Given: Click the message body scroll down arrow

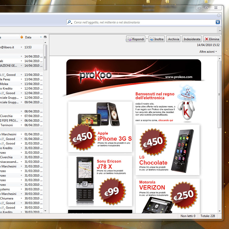Looking at the screenshot, I should point(220,211).
